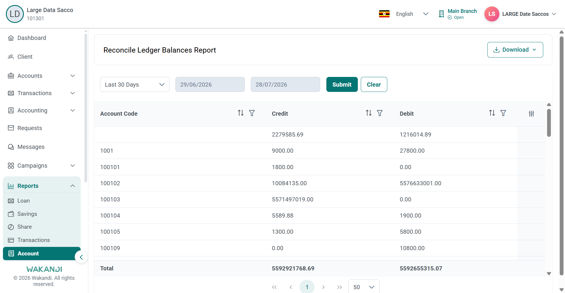Click the Savings wallet icon

coord(11,214)
